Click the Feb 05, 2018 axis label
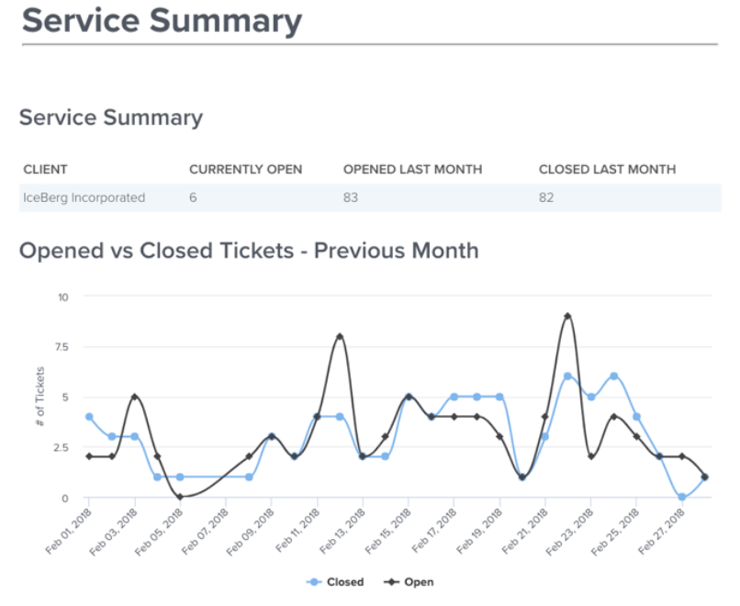The width and height of the screenshot is (740, 606). click(159, 532)
